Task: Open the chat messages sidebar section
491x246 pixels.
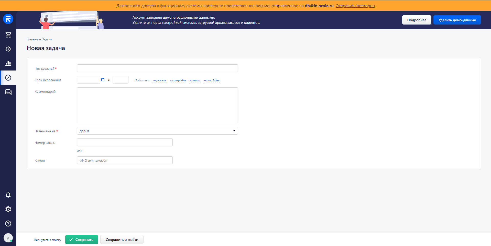Action: click(8, 92)
